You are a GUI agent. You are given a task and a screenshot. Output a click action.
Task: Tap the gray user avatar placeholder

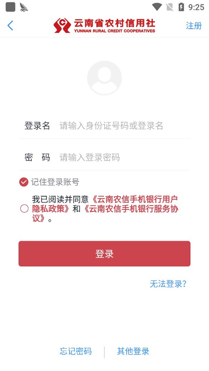(104, 78)
